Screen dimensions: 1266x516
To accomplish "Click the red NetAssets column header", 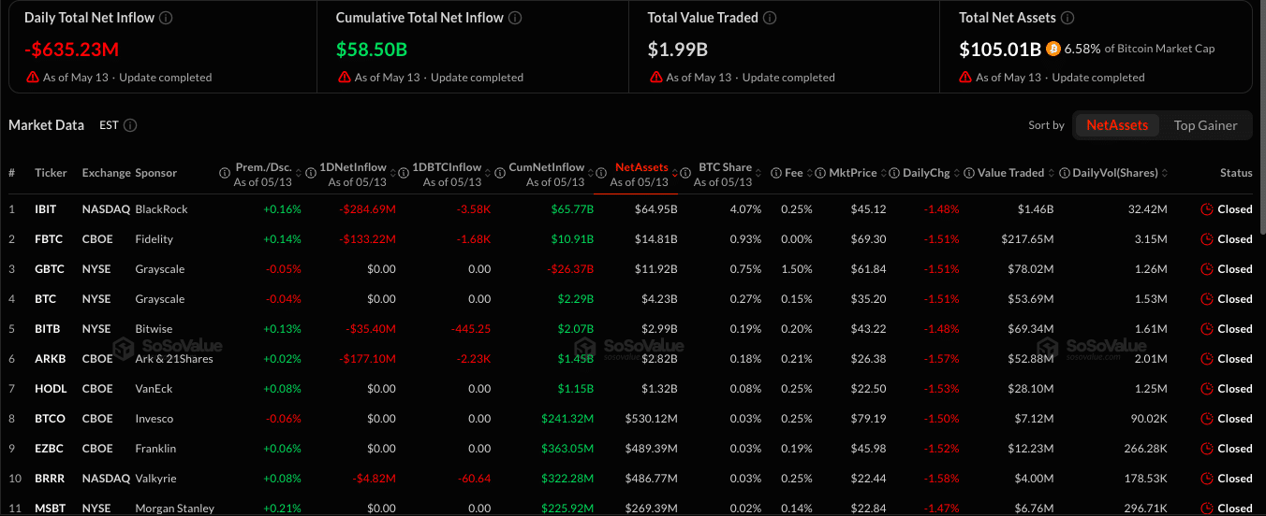I will (x=641, y=167).
